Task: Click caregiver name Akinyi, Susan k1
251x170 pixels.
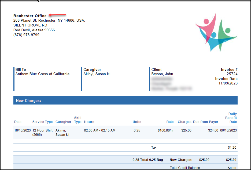Action: coord(98,74)
